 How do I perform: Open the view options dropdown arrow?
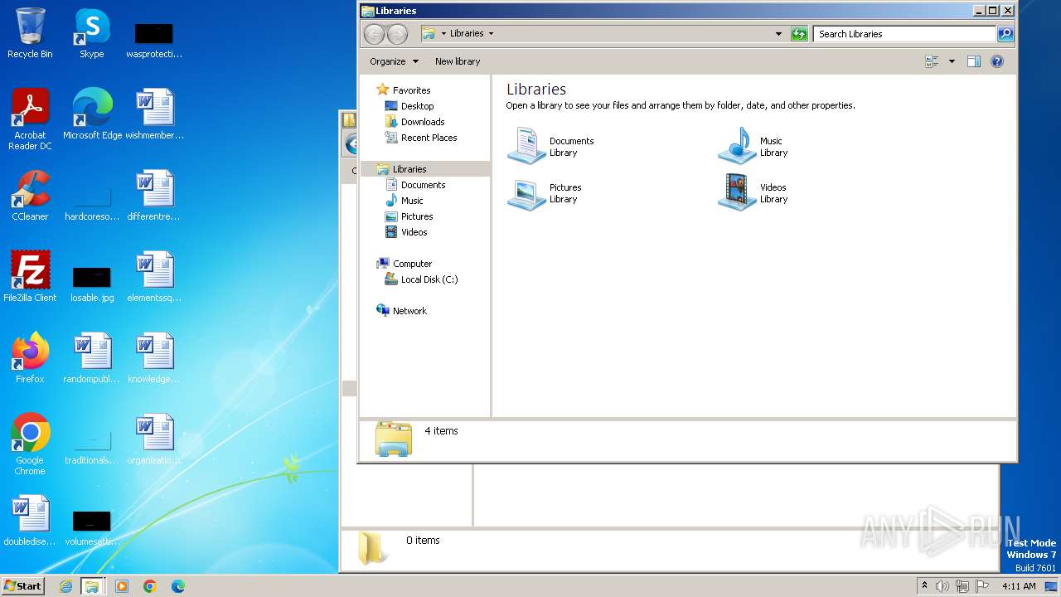tap(952, 61)
